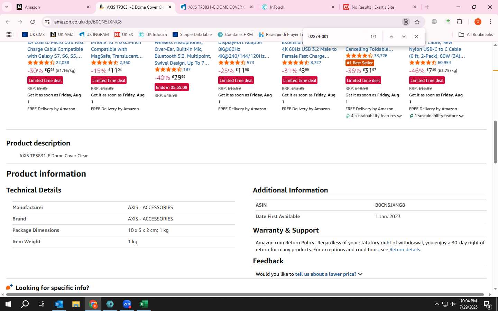Click the muted volume tray icon
Viewport: 498px width, 311px height.
pos(453,304)
